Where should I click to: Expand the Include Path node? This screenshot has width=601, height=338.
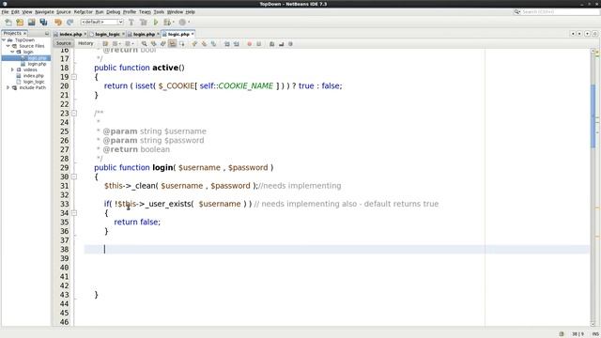8,87
